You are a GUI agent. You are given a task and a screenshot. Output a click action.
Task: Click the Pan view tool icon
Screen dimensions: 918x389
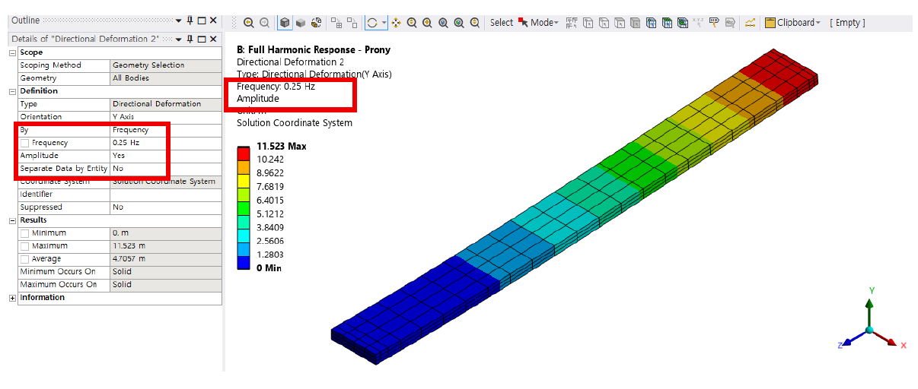[x=396, y=23]
